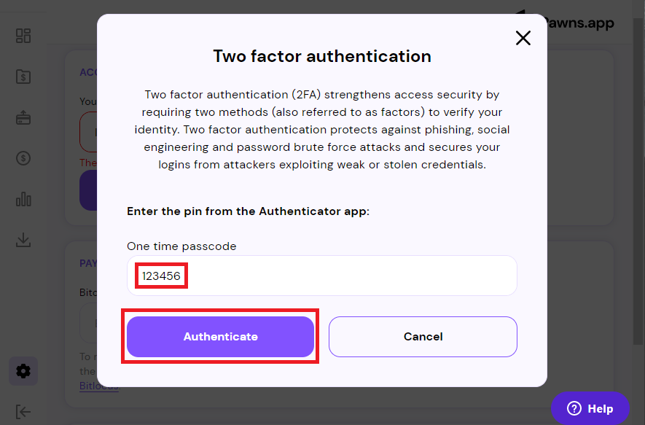Click the red-outlined account field behind dialog
This screenshot has width=645, height=425.
tap(88, 132)
